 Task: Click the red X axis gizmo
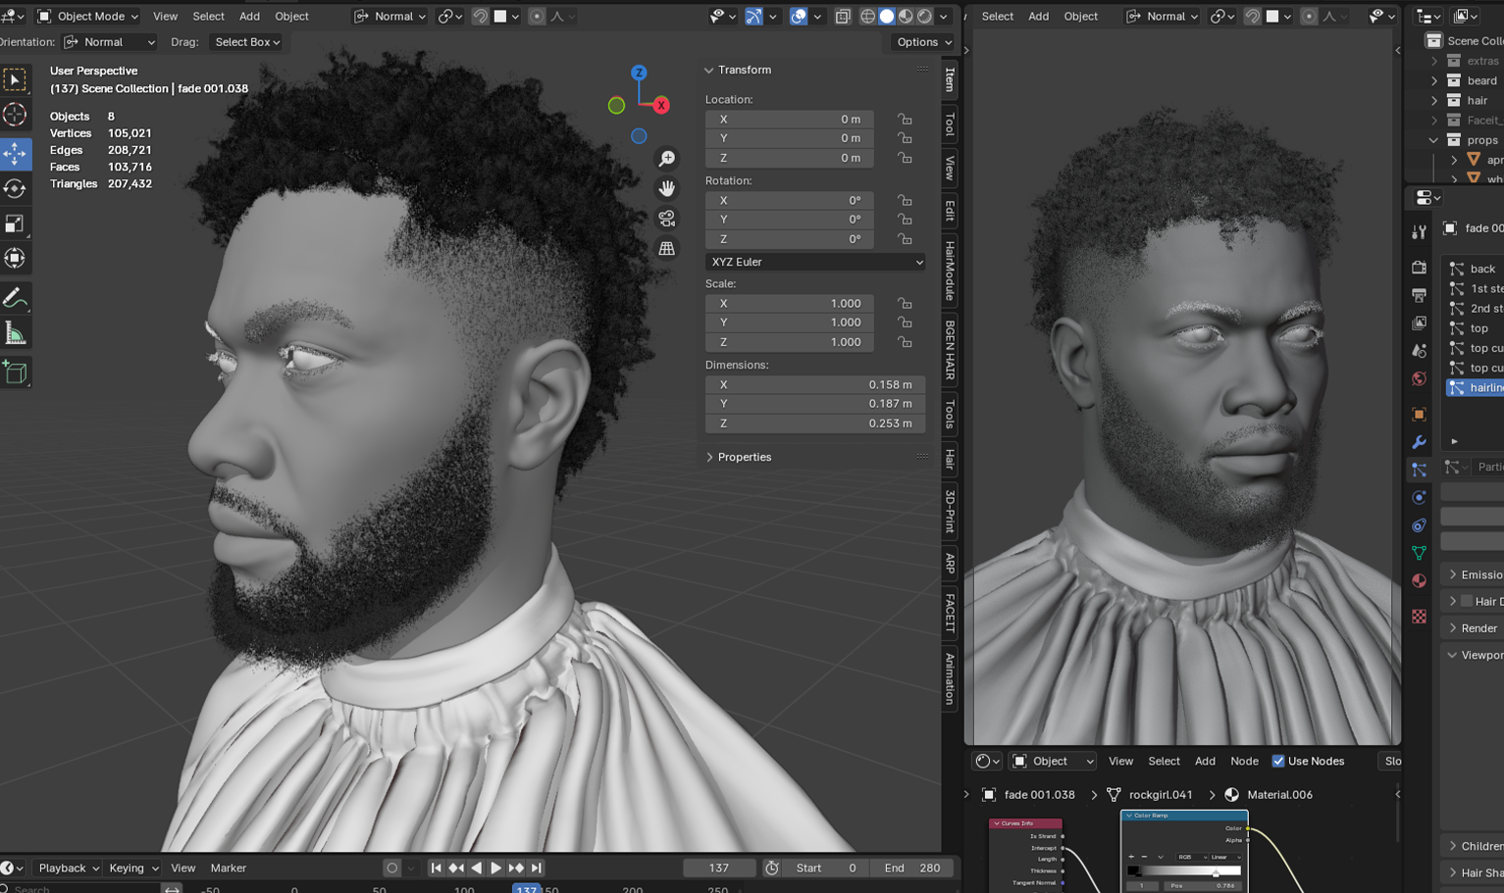661,105
